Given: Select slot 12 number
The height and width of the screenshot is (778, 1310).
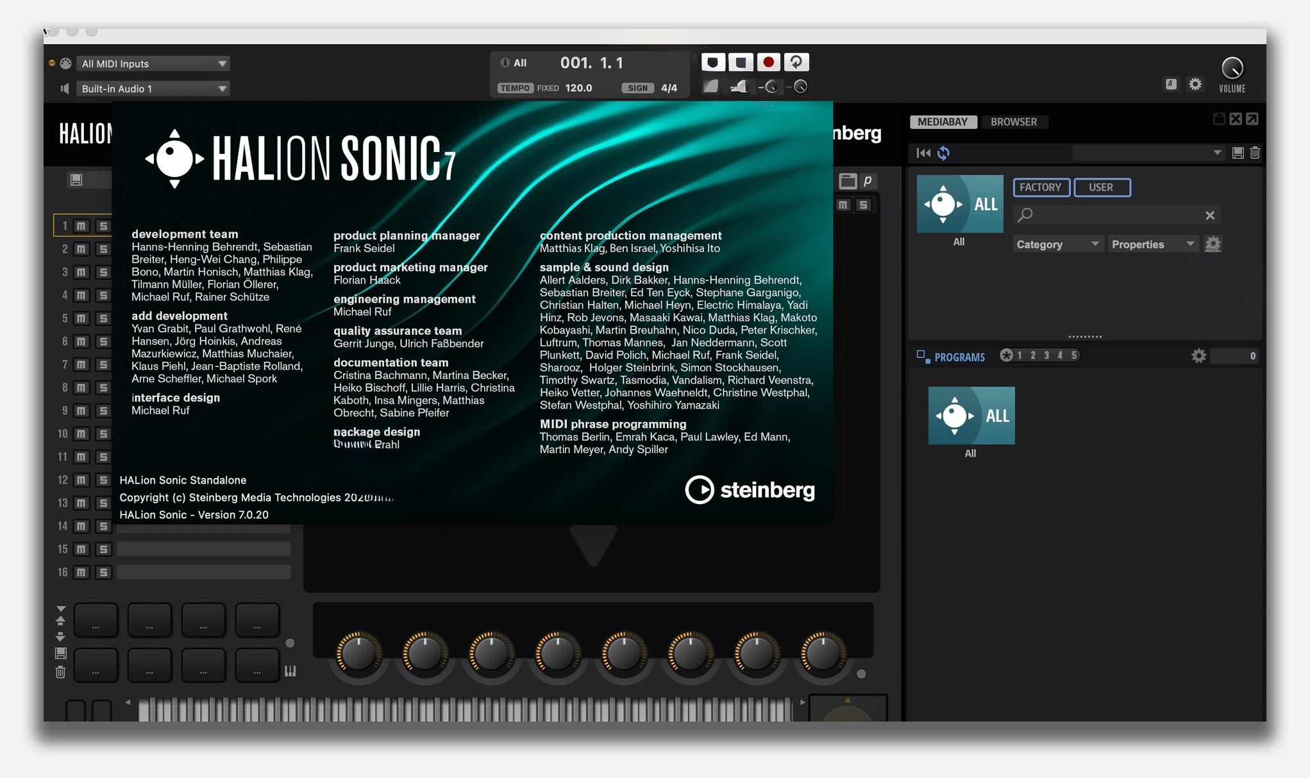Looking at the screenshot, I should [62, 480].
